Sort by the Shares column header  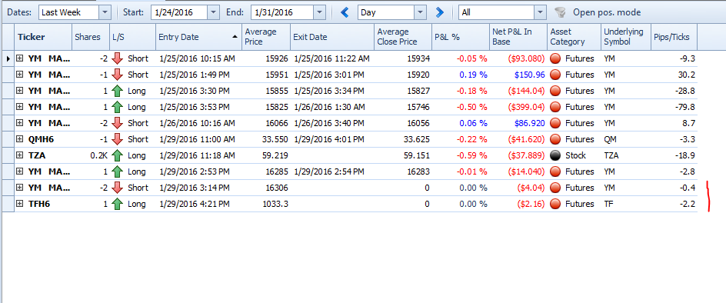[x=91, y=37]
